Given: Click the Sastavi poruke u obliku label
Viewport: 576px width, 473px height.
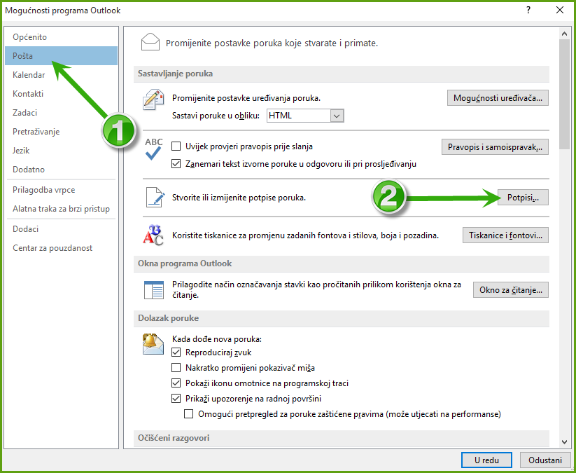Looking at the screenshot, I should 216,116.
